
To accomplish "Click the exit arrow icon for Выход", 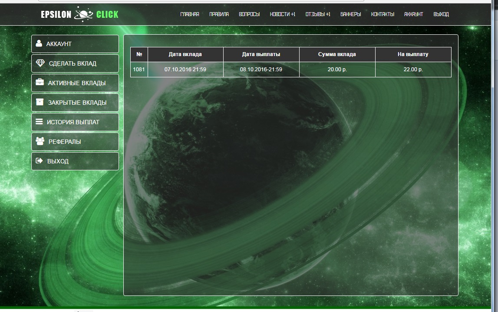I will [x=39, y=161].
